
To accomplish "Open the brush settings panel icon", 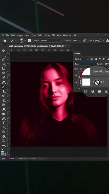I will tap(30, 41).
